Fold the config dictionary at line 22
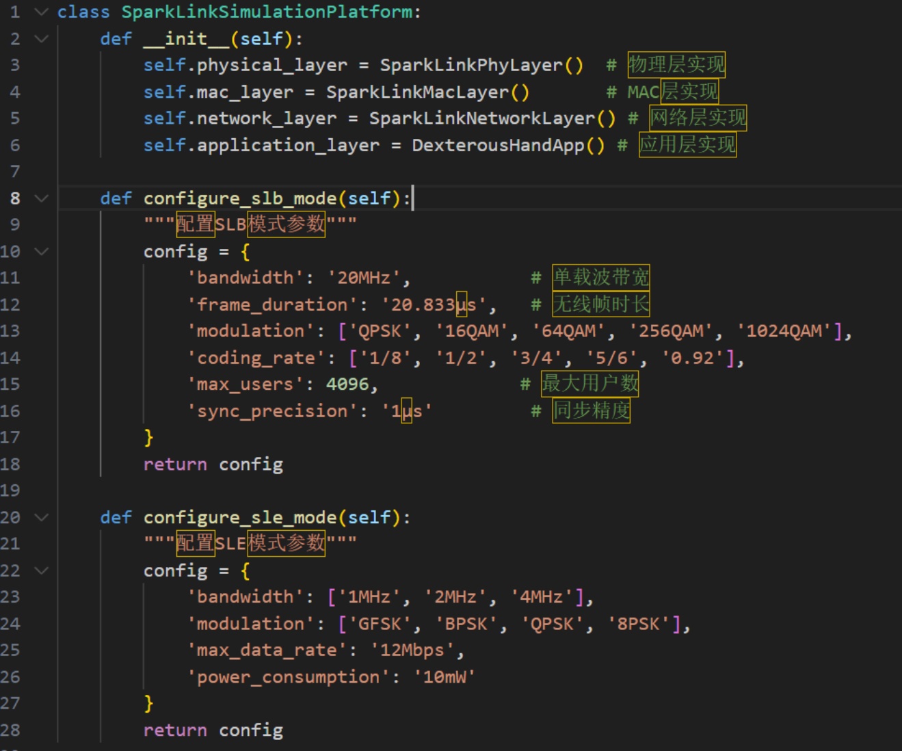 click(x=41, y=570)
